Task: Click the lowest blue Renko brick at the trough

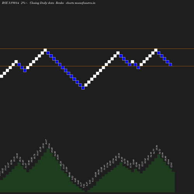Action: tap(83, 88)
